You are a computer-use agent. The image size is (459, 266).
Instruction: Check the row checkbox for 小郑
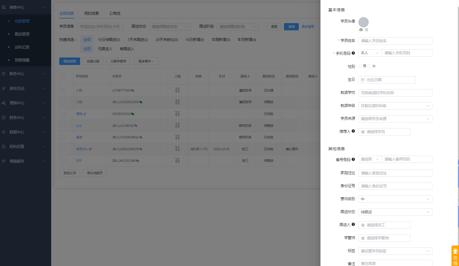click(x=63, y=90)
